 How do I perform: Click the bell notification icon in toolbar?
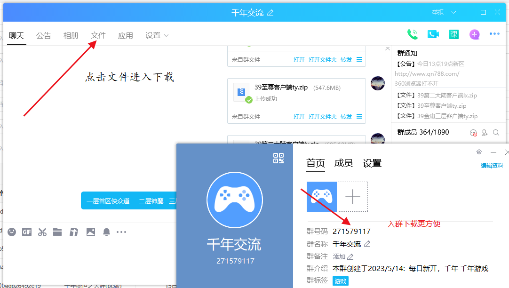click(x=106, y=232)
